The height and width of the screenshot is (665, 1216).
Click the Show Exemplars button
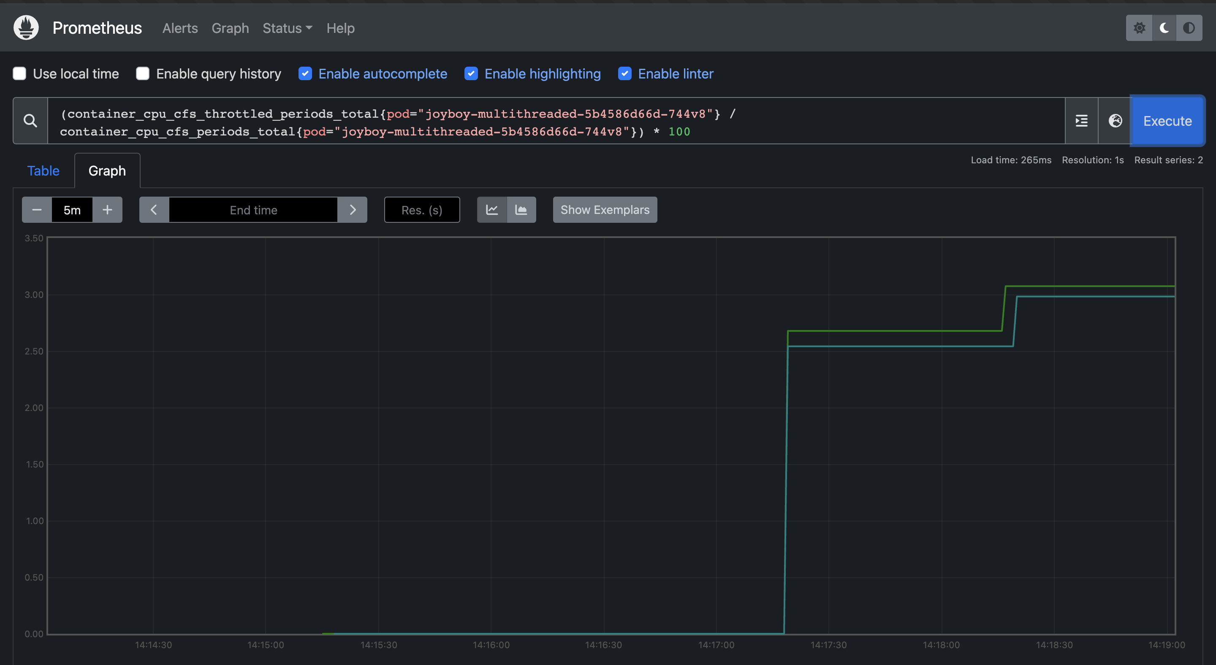click(605, 210)
